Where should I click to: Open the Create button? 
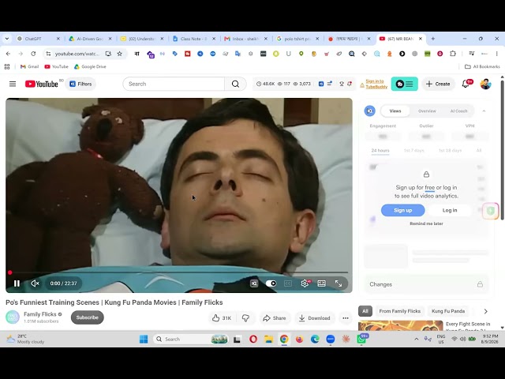pyautogui.click(x=438, y=84)
